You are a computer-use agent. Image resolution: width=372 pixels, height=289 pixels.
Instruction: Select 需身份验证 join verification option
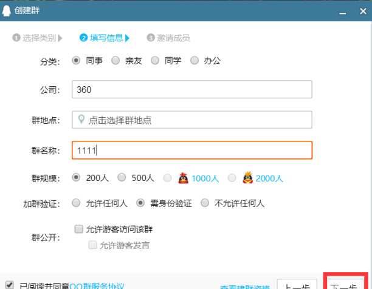click(x=140, y=203)
